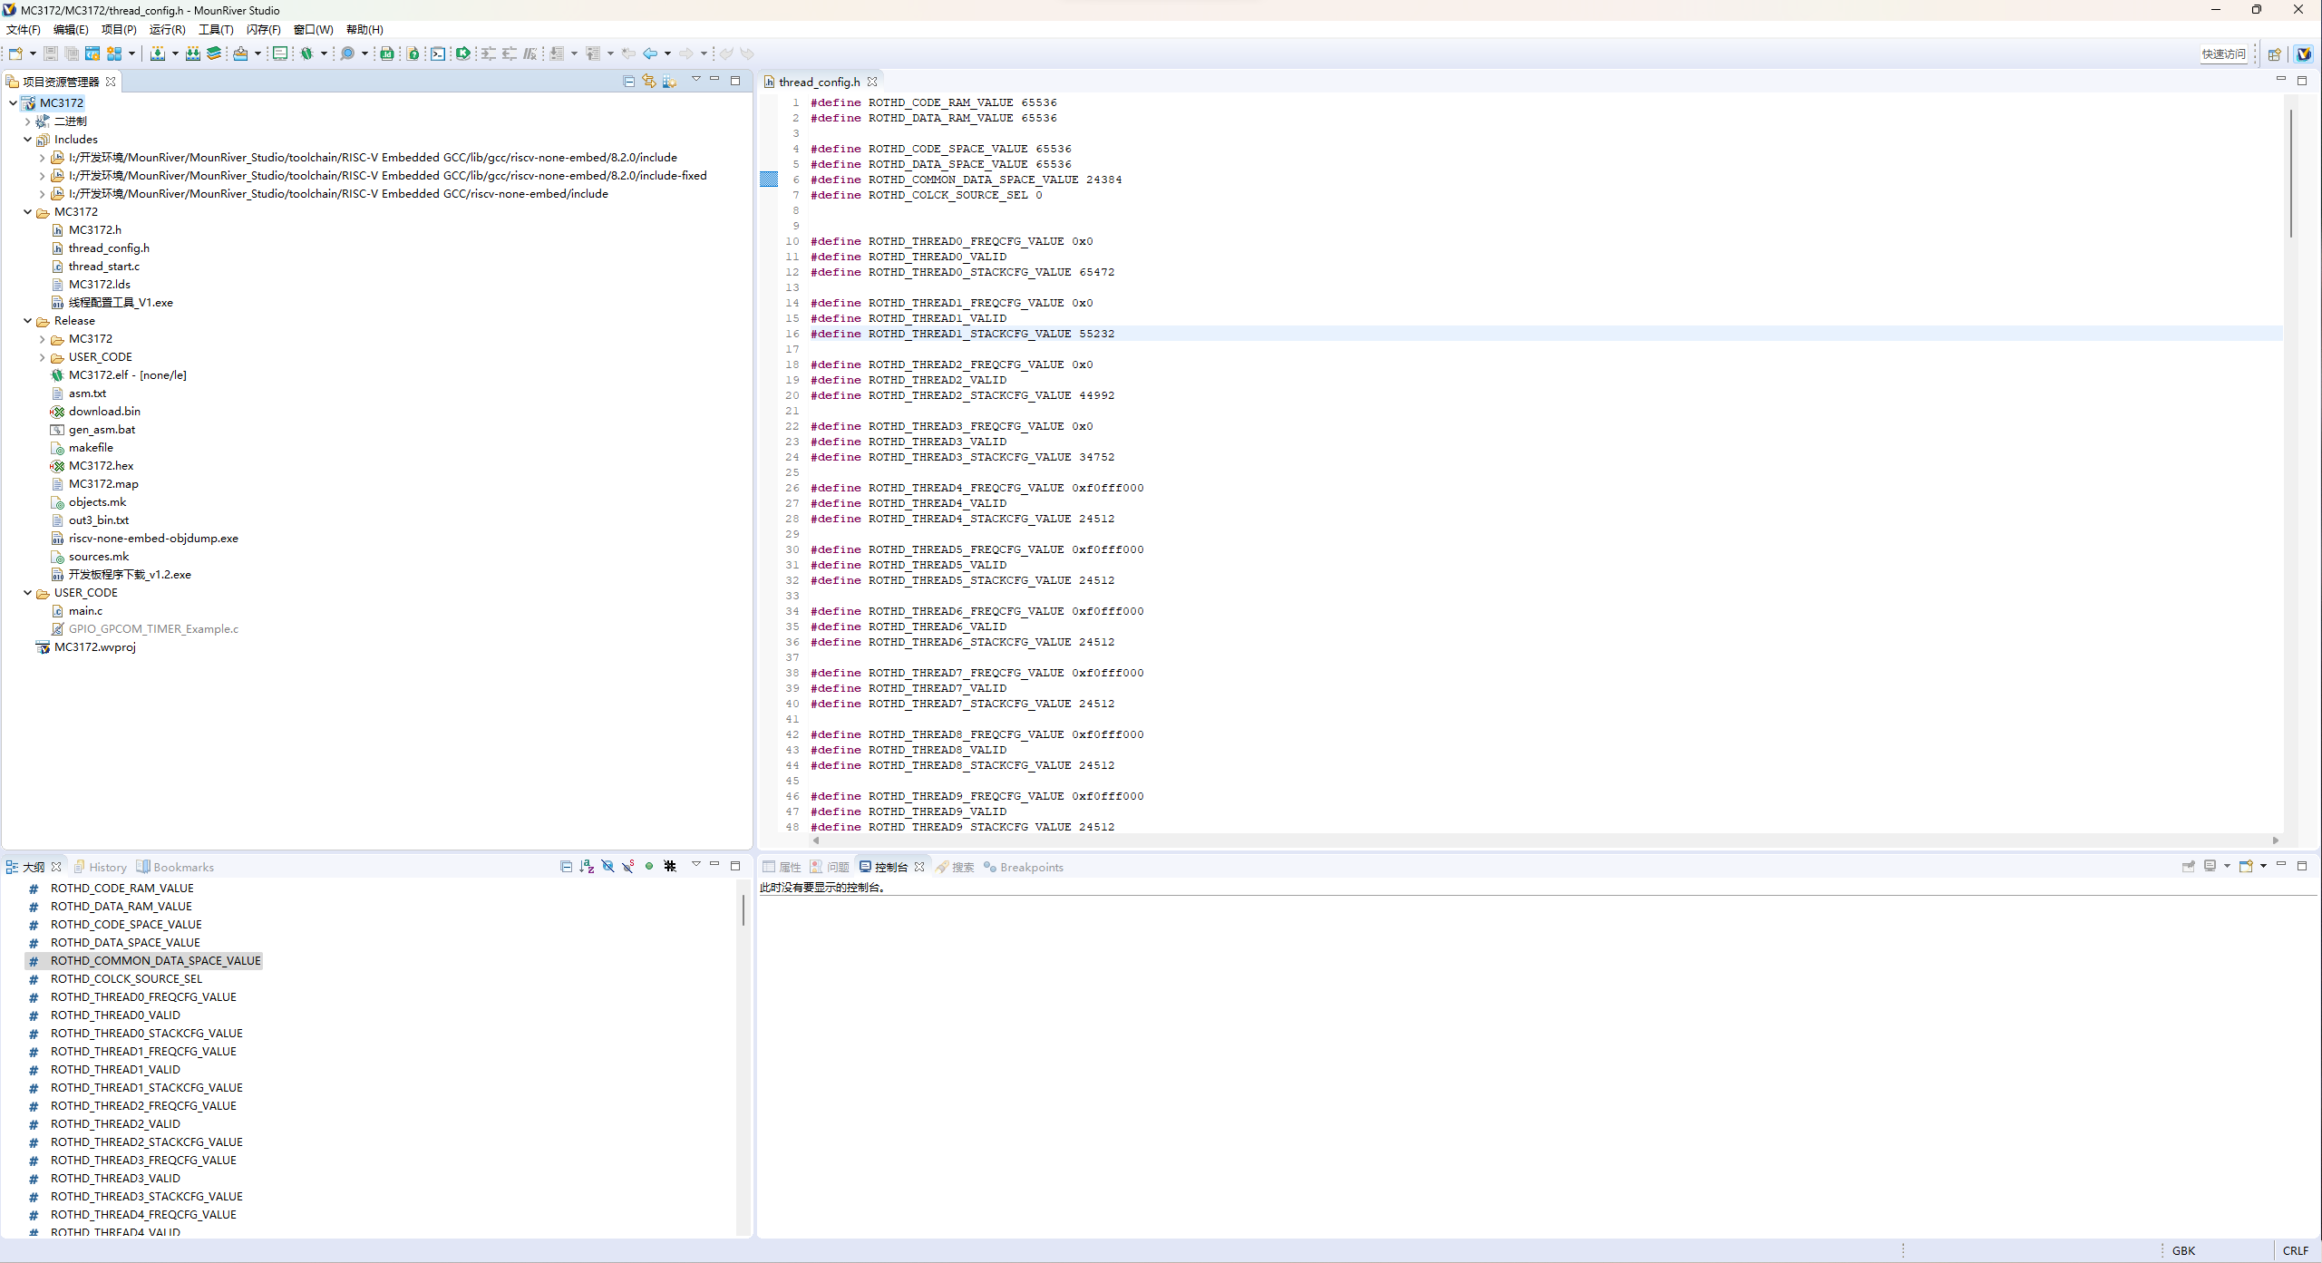Open the New file dropdown arrow
2322x1263 pixels.
click(33, 53)
